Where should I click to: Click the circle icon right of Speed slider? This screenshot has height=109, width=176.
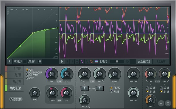click(x=127, y=61)
